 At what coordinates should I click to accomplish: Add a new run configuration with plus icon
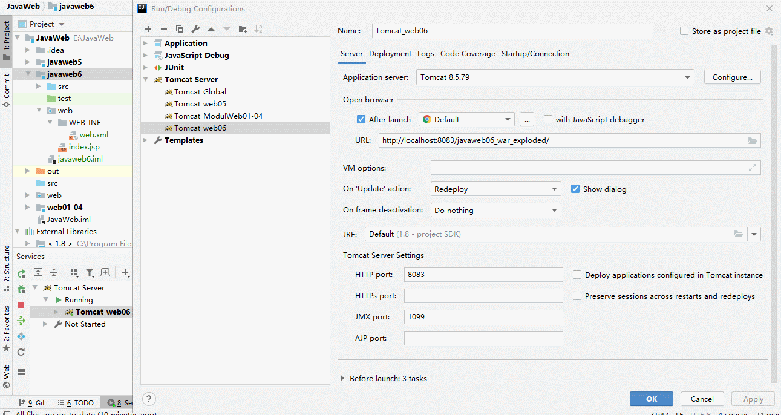(148, 29)
